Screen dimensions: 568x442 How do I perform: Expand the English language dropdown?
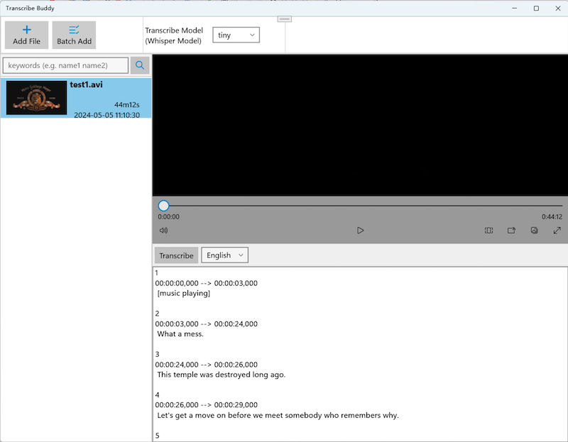pyautogui.click(x=224, y=255)
